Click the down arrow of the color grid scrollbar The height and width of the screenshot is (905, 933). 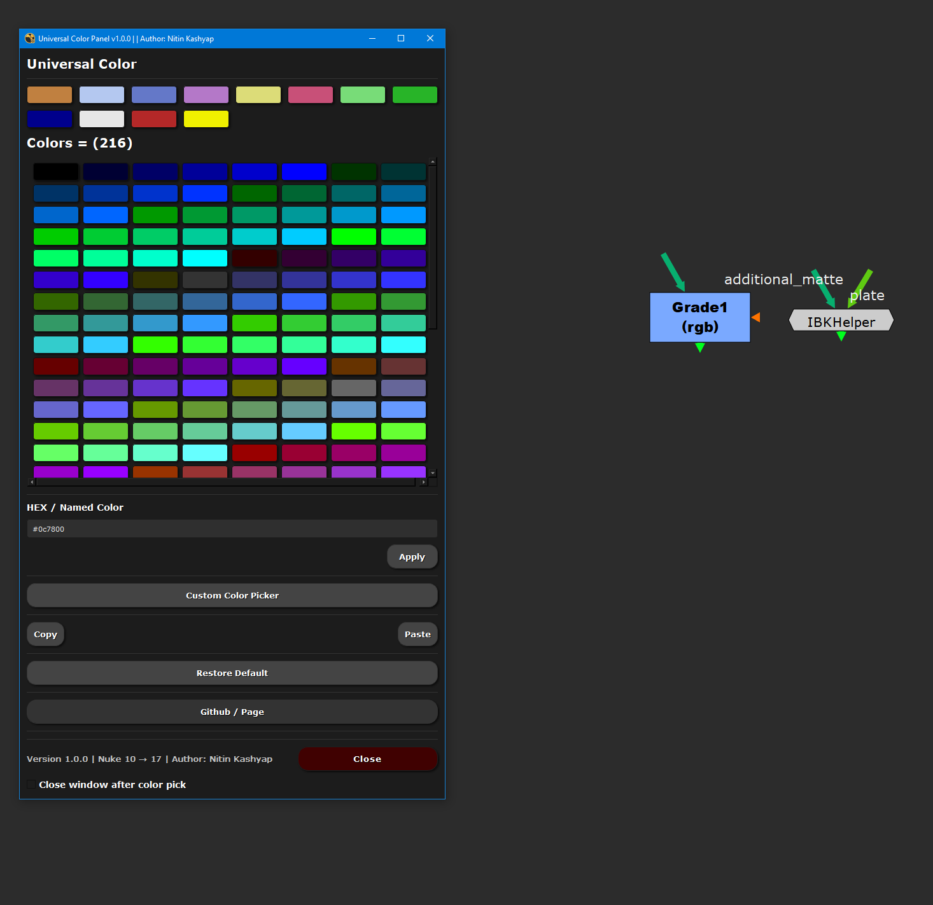pos(433,474)
